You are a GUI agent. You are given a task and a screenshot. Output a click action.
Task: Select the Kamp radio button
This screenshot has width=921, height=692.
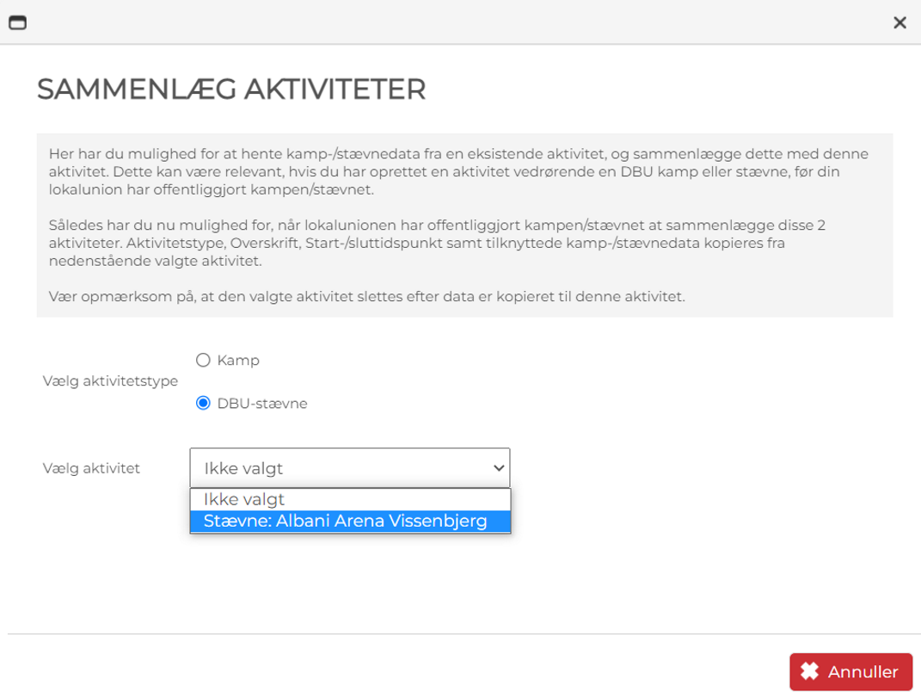point(203,360)
